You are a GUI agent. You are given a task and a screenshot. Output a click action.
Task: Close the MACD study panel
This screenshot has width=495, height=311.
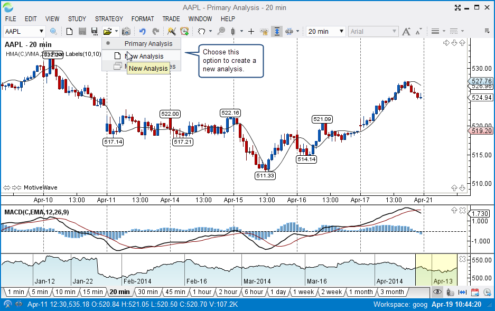click(462, 210)
